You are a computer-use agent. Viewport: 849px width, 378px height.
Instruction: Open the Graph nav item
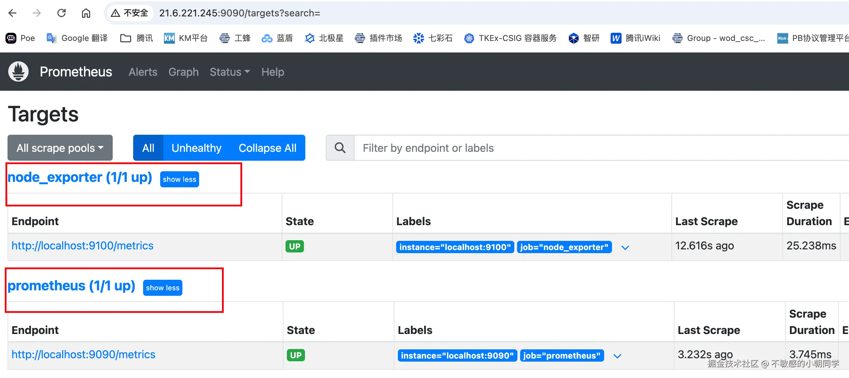click(183, 72)
